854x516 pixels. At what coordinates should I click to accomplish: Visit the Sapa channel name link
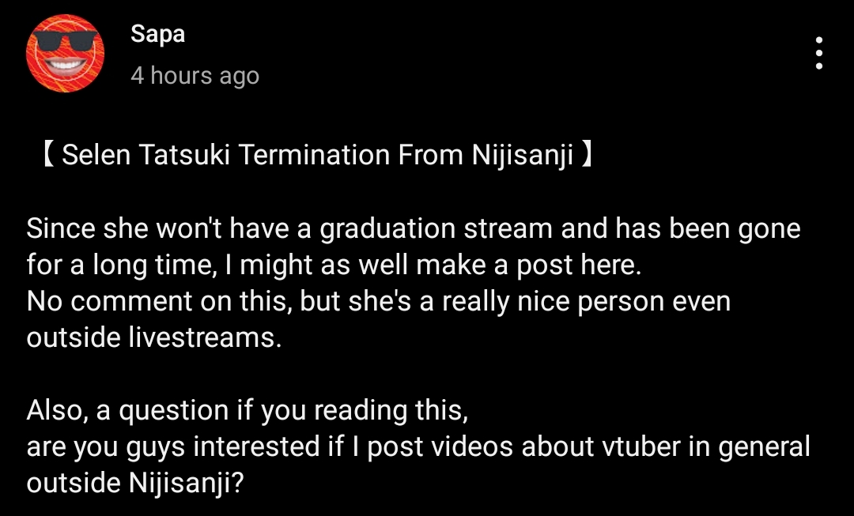(158, 34)
